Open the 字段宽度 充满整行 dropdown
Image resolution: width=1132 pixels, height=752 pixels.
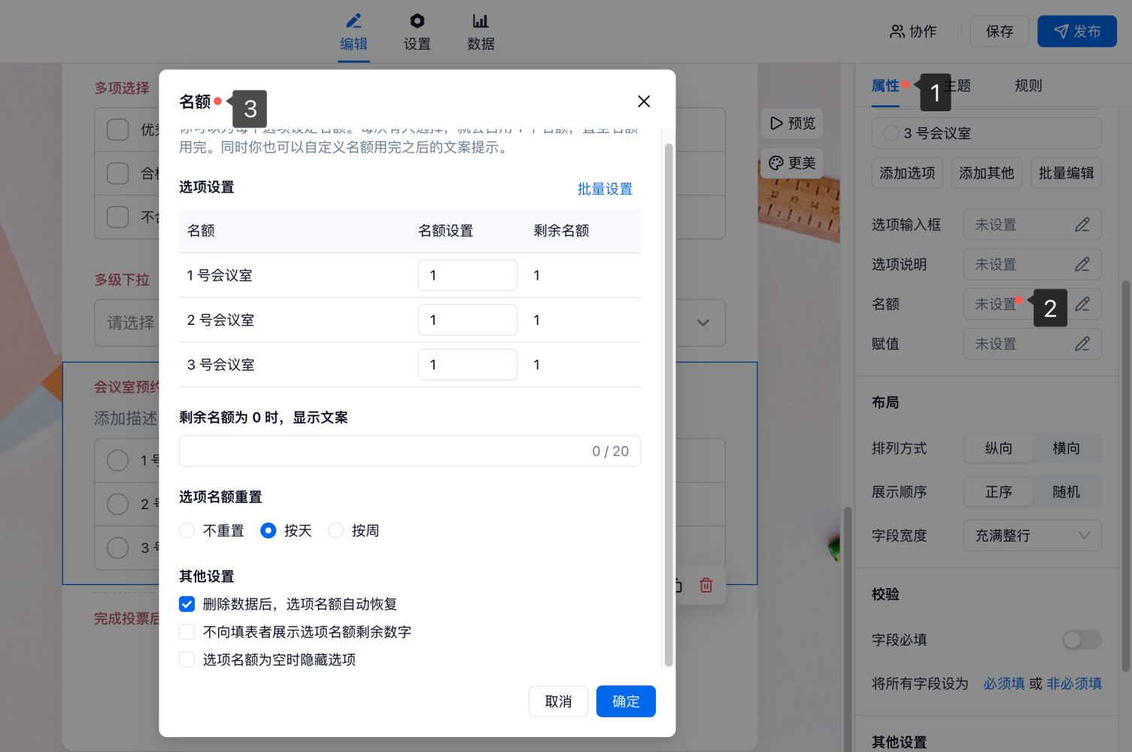point(1033,536)
